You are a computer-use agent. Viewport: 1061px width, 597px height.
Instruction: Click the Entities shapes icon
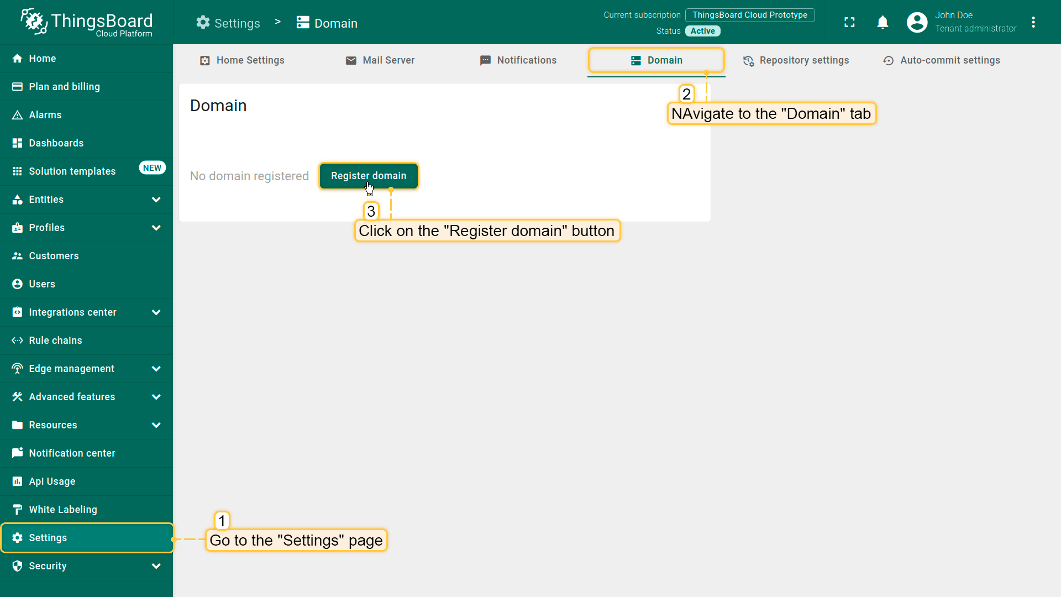tap(17, 200)
